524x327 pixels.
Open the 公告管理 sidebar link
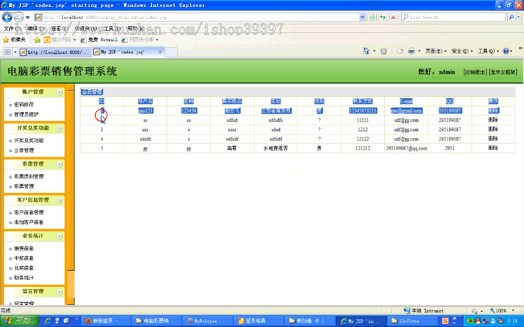pos(24,150)
